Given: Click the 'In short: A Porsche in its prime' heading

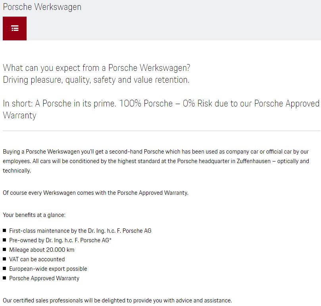Looking at the screenshot, I should click(60, 103).
